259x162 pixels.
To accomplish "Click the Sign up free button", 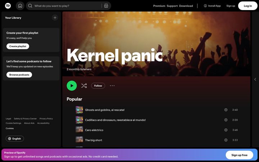I will [239, 155].
